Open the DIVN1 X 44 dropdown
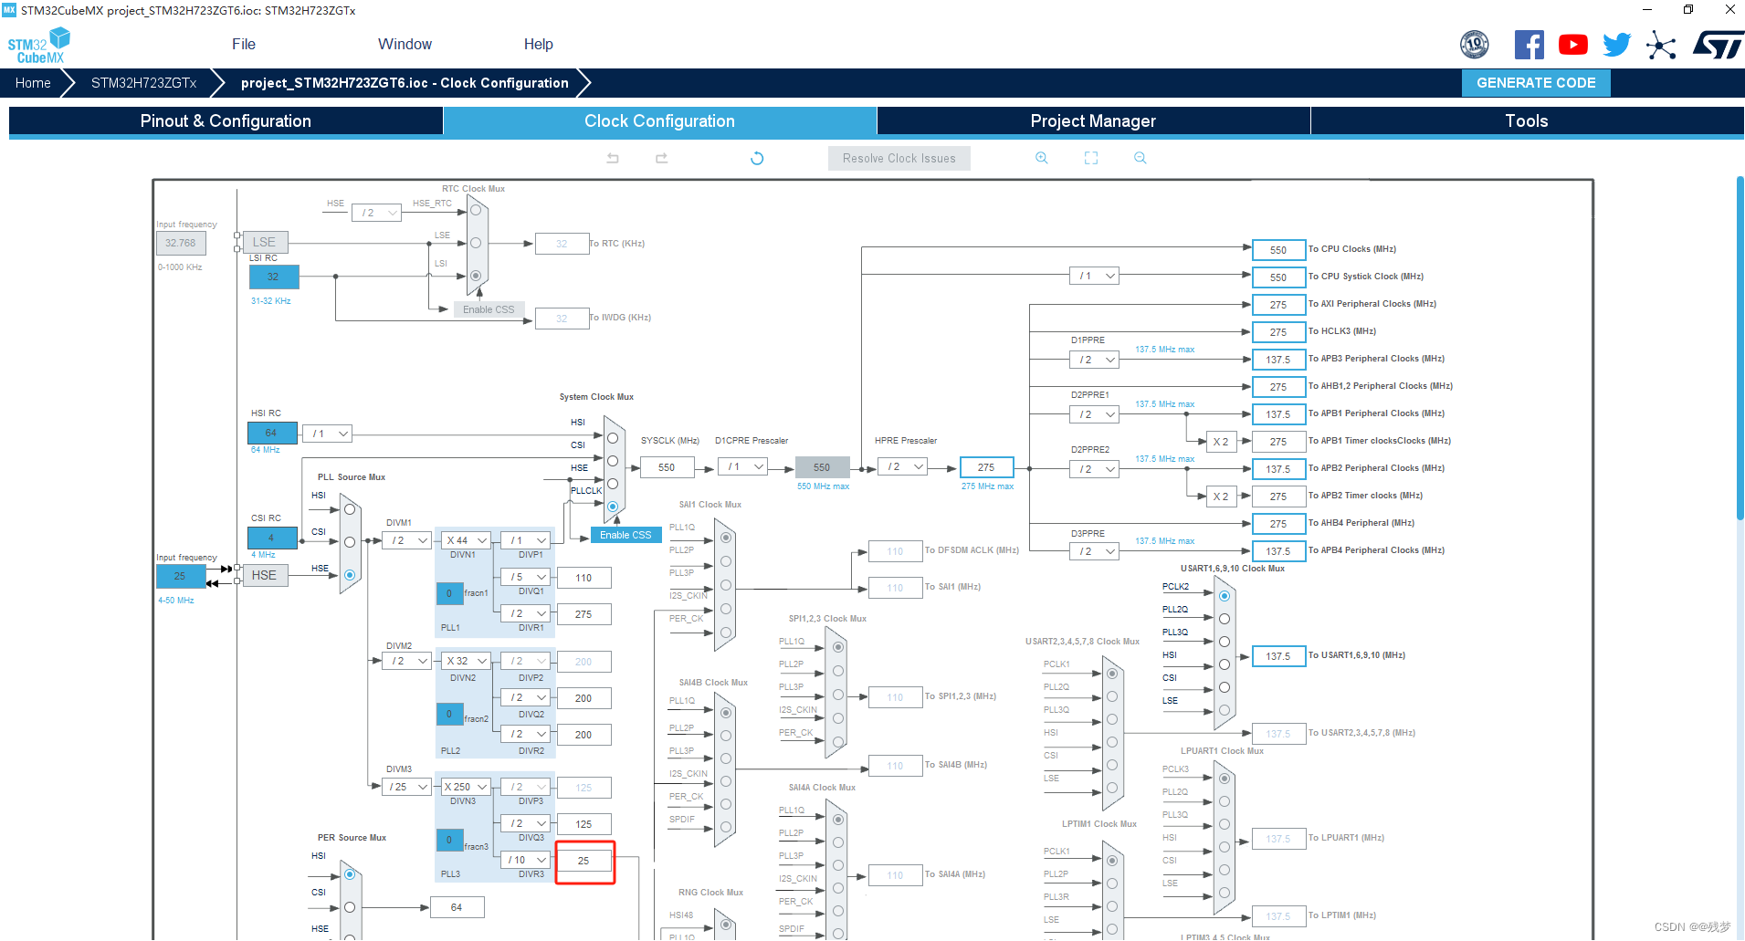 point(467,540)
